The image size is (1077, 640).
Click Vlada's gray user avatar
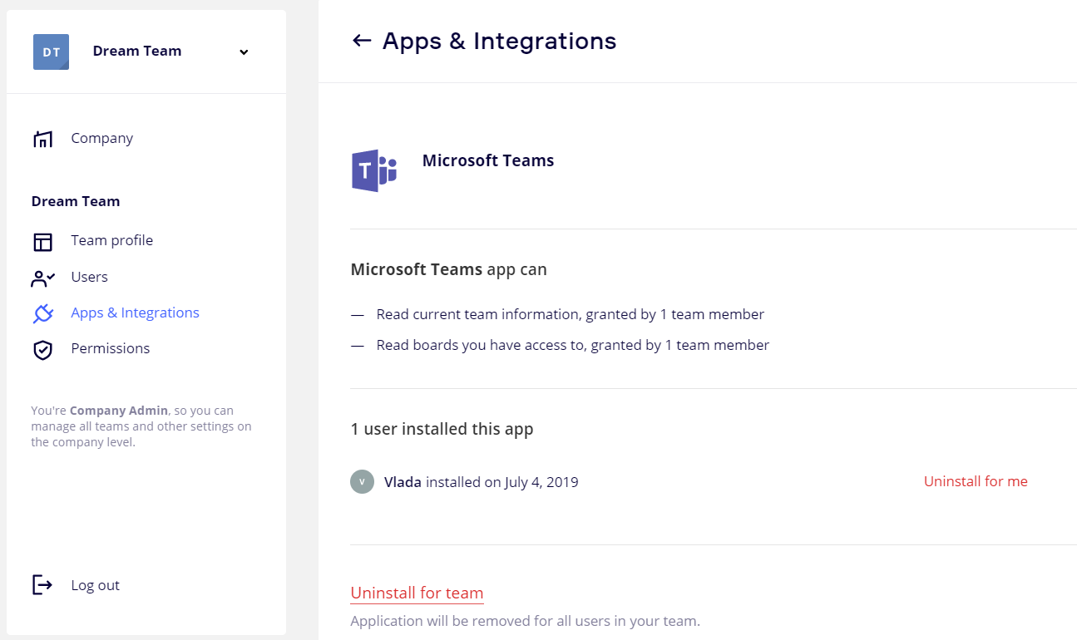[x=362, y=482]
